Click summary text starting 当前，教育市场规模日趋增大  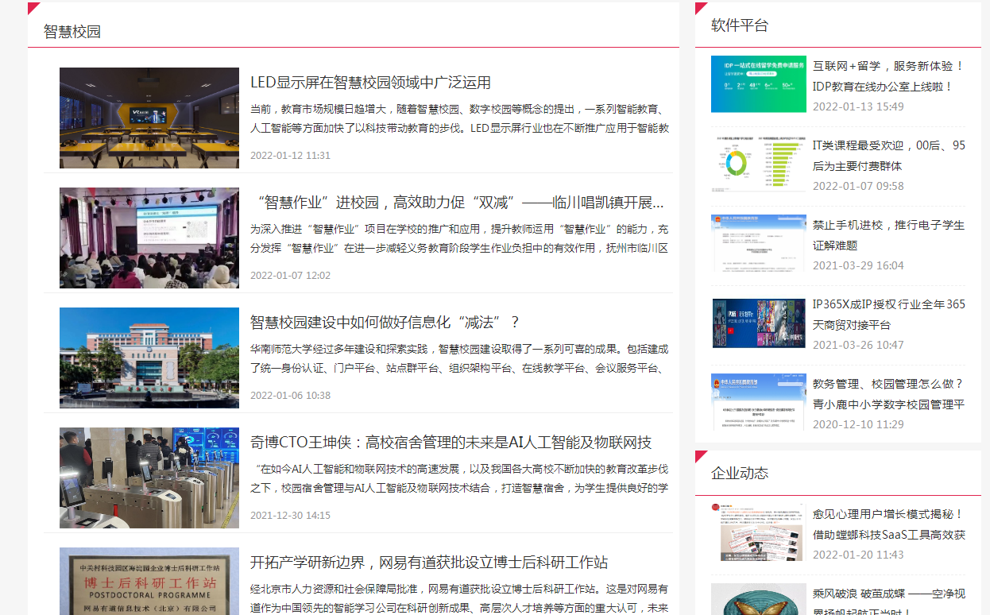click(459, 118)
